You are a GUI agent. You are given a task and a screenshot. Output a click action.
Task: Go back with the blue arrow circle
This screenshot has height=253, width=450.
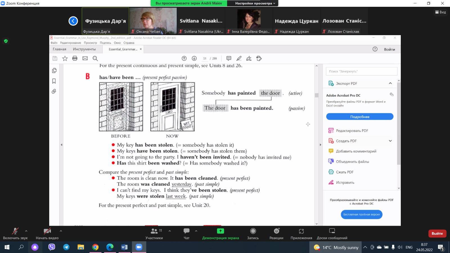pyautogui.click(x=73, y=21)
